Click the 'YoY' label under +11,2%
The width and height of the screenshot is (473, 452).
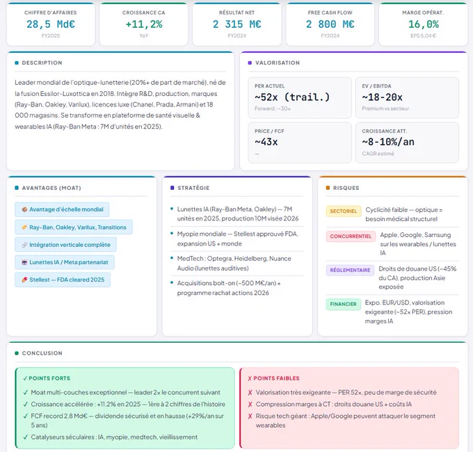point(144,35)
